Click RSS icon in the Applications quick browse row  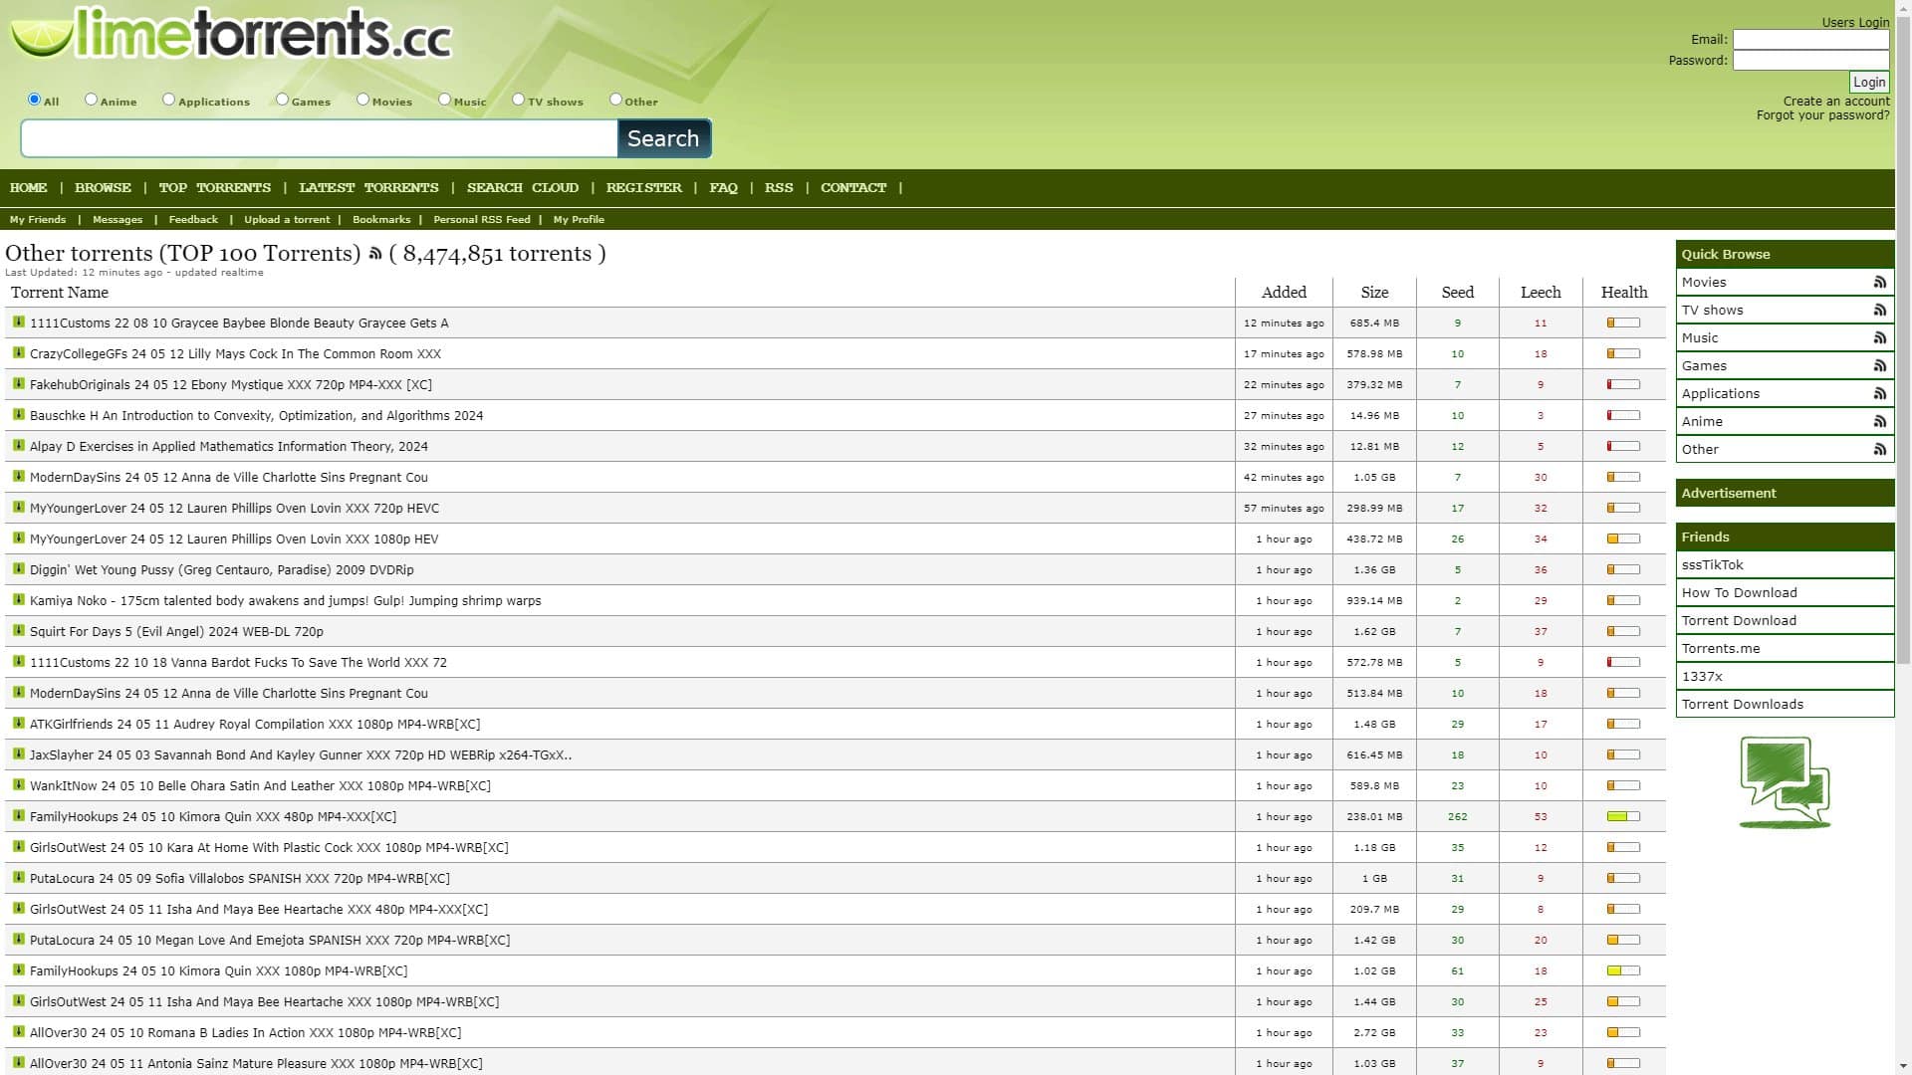click(x=1879, y=394)
